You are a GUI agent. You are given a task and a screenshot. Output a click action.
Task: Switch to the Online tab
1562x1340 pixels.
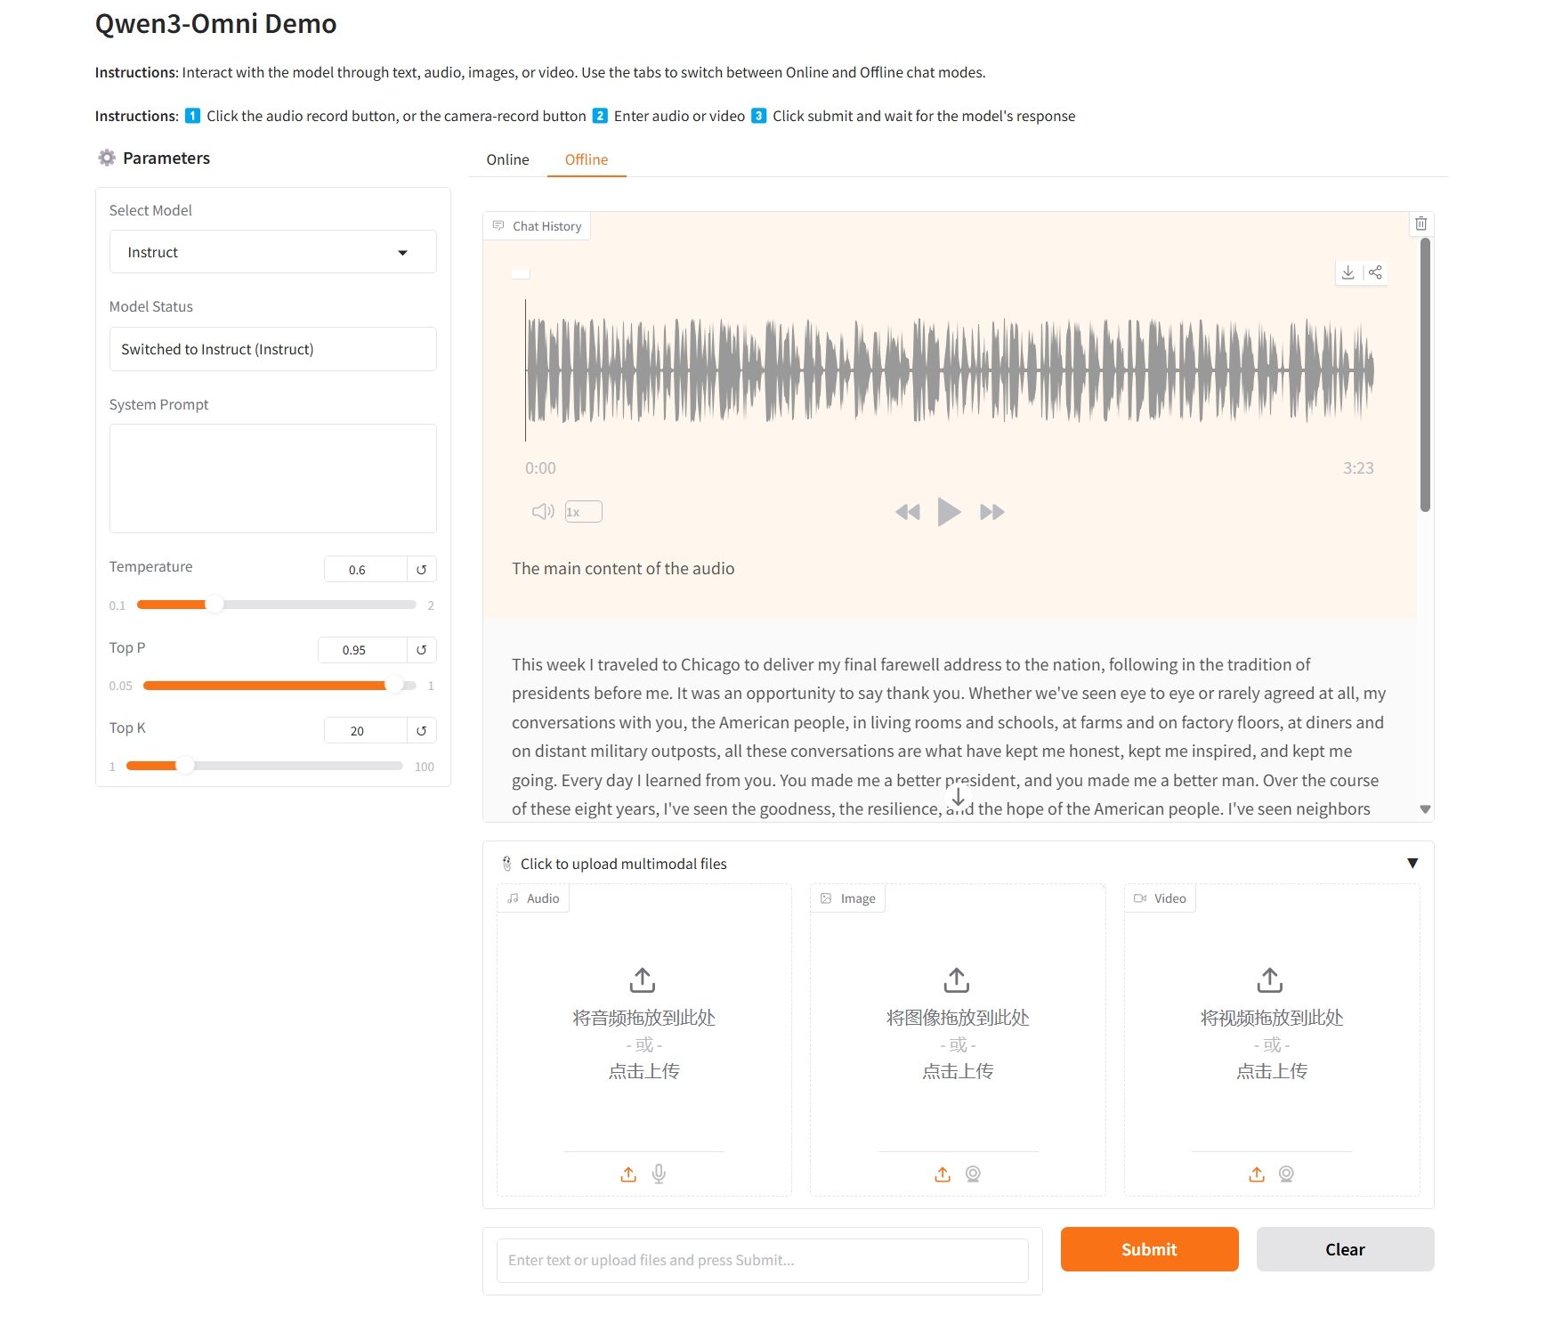(x=507, y=159)
